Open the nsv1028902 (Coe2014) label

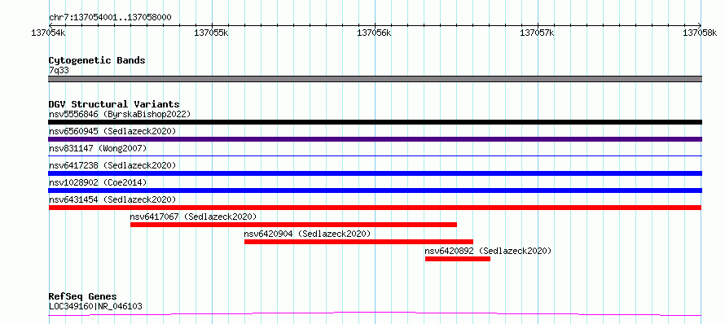tap(98, 182)
